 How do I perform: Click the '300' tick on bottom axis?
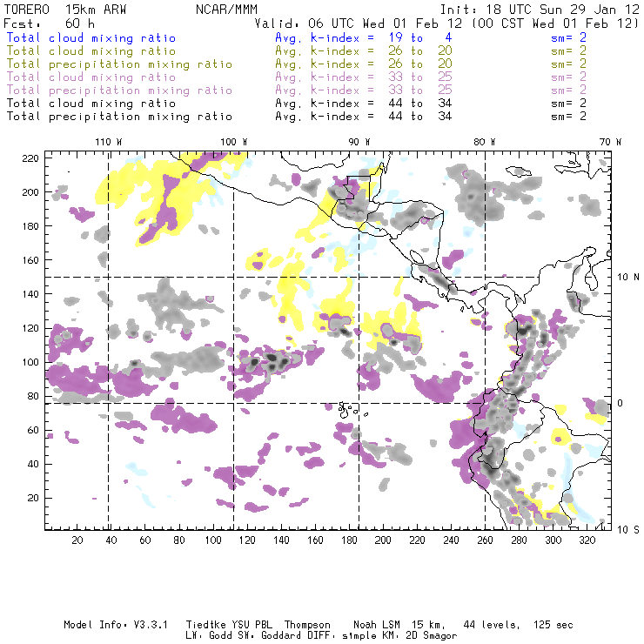coord(553,540)
